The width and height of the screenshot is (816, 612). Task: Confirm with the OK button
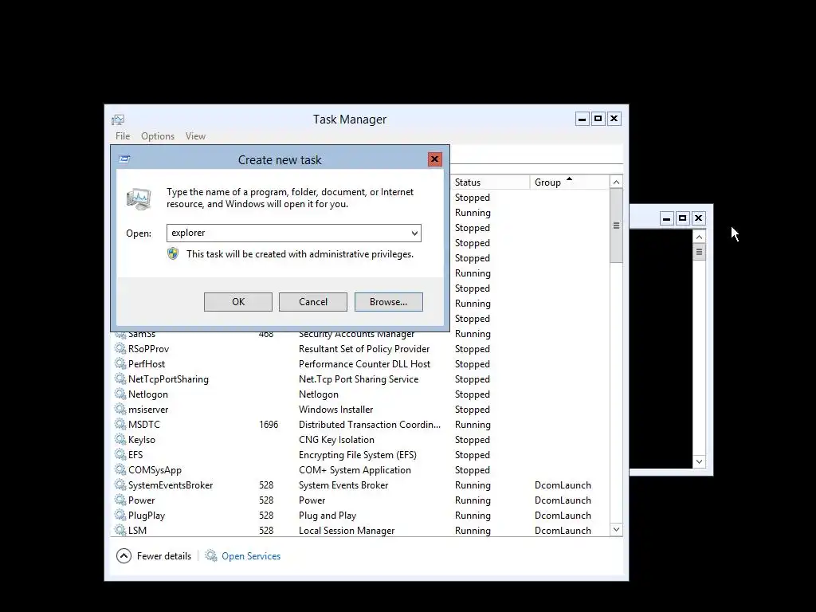tap(237, 302)
